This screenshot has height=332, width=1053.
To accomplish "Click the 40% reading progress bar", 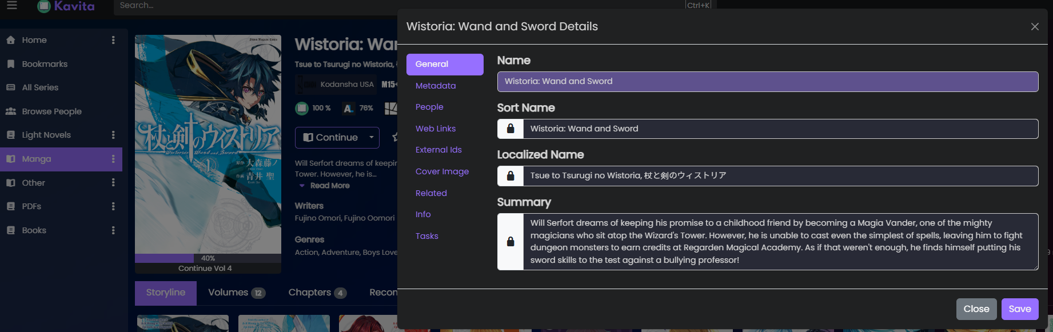I will click(208, 258).
